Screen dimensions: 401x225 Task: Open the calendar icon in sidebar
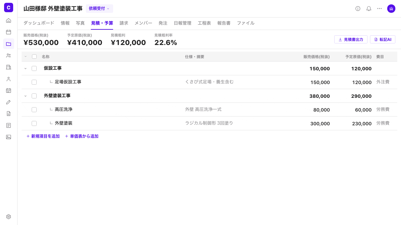[x=8, y=32]
